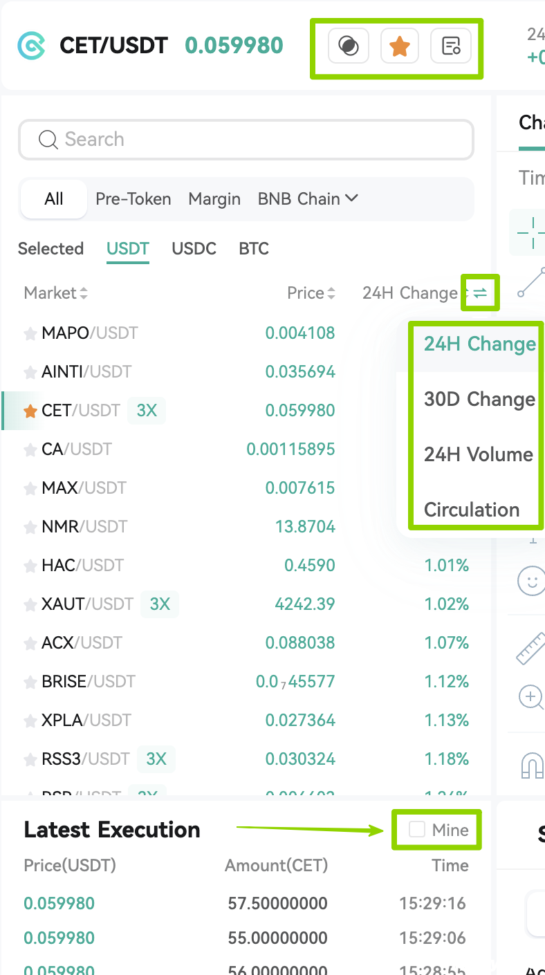
Task: Enable the Mine checkbox
Action: [416, 830]
